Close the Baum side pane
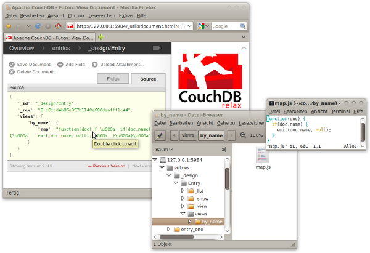Viewport: 370px width, 253px height. pyautogui.click(x=224, y=150)
